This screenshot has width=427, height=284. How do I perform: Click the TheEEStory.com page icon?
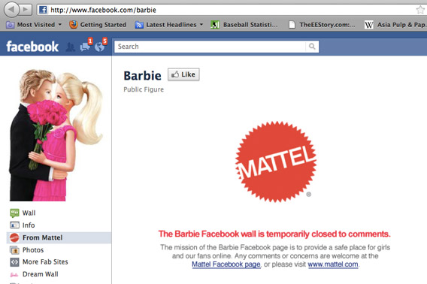292,25
